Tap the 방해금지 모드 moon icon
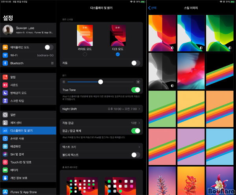 click(x=5, y=93)
